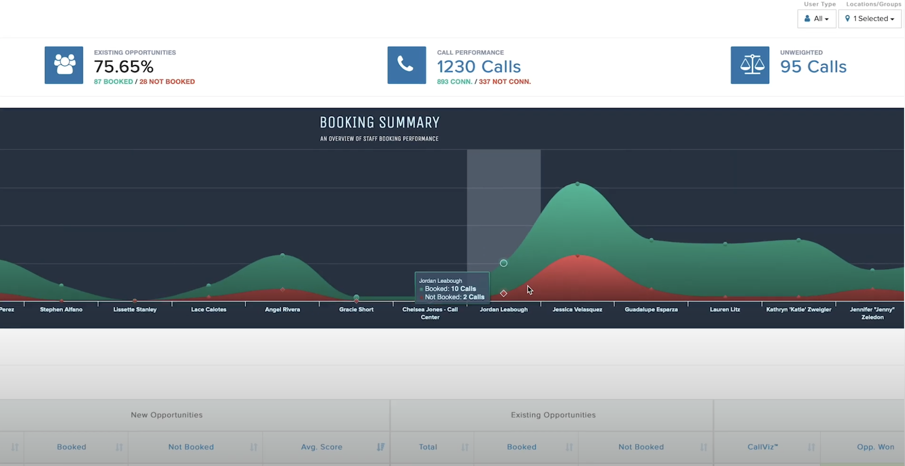The height and width of the screenshot is (466, 905).
Task: Click the Lissette Stanley axis label
Action: click(135, 309)
